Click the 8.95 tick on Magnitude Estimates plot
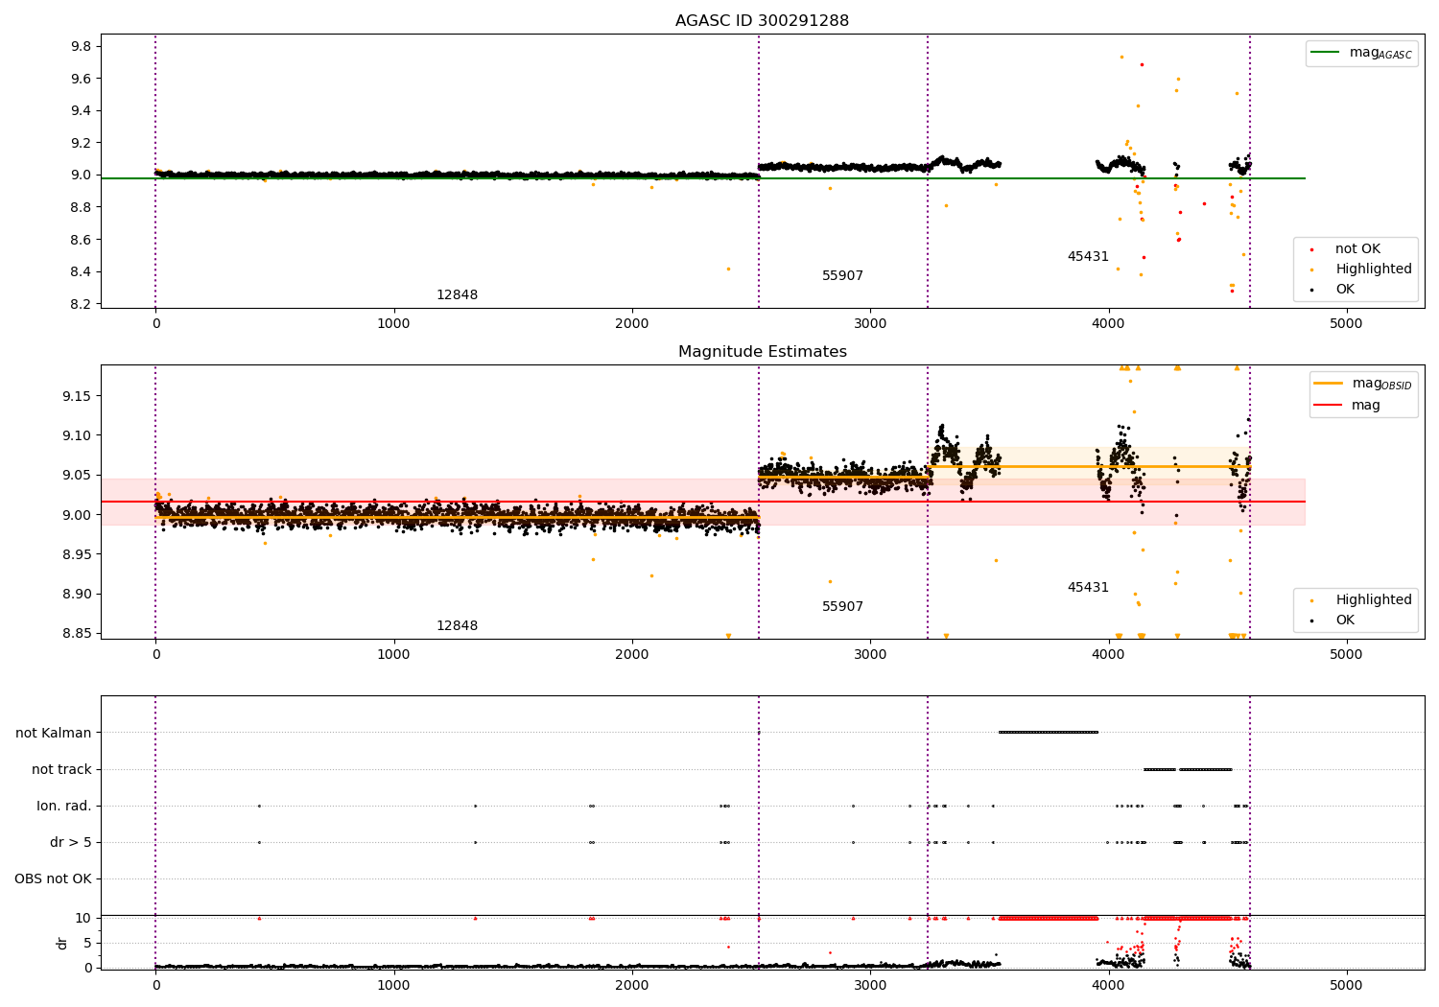This screenshot has height=1007, width=1439. 78,554
